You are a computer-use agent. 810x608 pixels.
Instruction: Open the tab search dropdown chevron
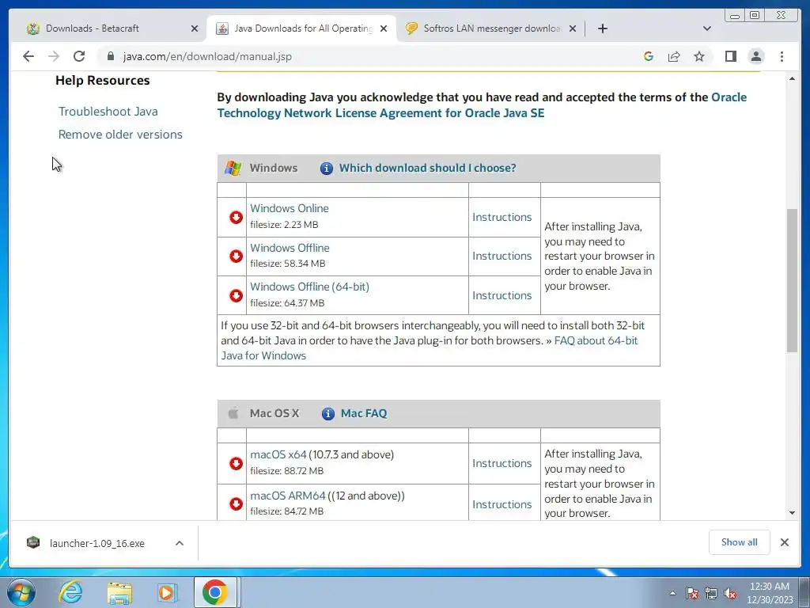tap(707, 28)
